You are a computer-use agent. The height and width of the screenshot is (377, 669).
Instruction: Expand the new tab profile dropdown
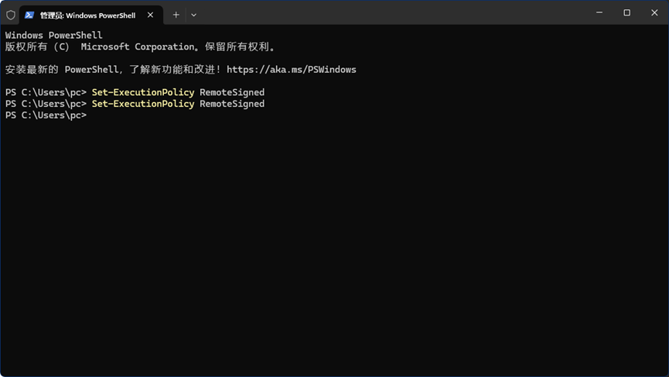(x=193, y=15)
